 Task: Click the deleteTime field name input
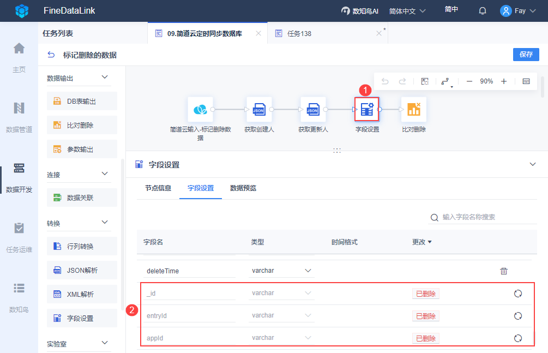(x=189, y=271)
